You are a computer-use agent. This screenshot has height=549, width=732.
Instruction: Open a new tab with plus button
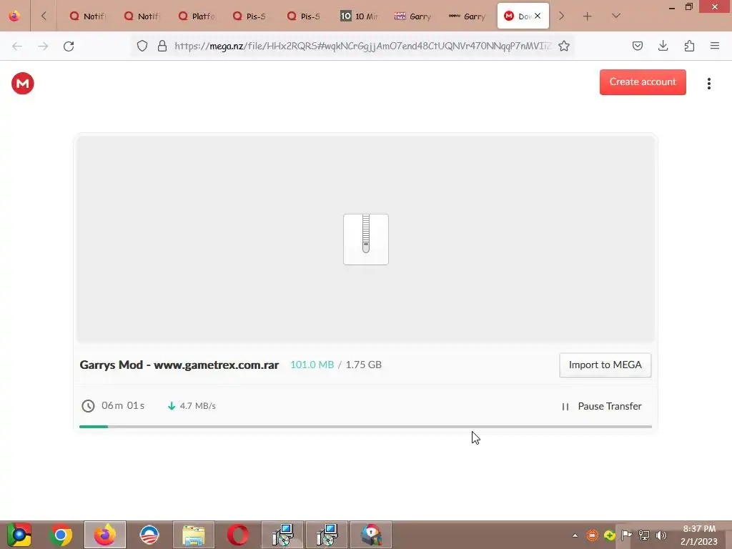[588, 16]
